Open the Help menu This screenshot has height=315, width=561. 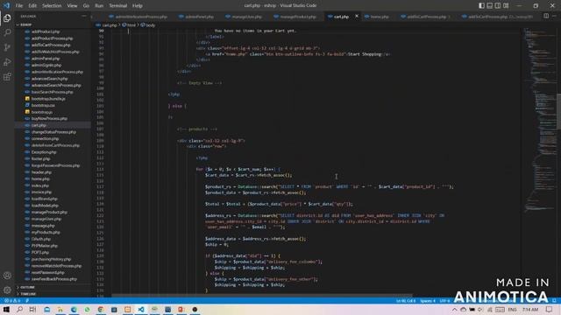click(x=138, y=6)
